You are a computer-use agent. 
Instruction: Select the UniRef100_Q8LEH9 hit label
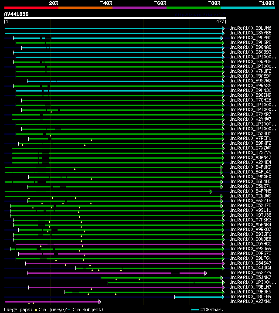(x=250, y=296)
